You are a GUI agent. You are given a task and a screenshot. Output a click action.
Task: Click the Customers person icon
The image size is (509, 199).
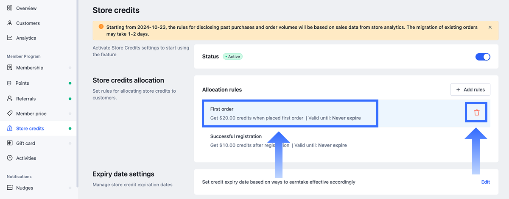[x=10, y=23]
